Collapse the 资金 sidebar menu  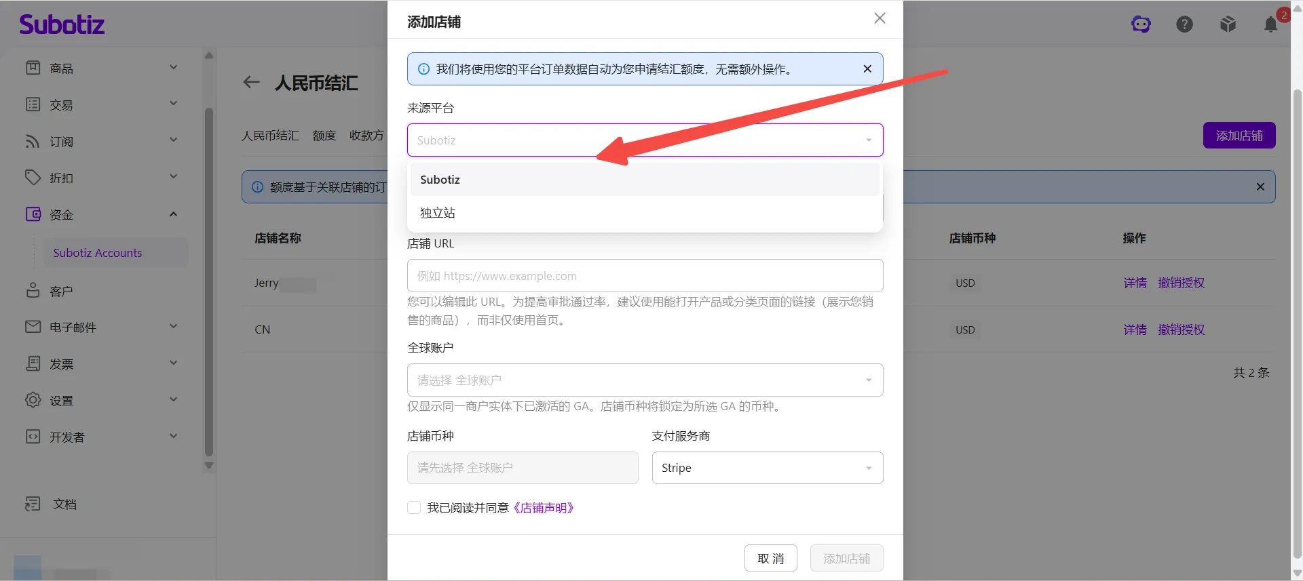[173, 214]
